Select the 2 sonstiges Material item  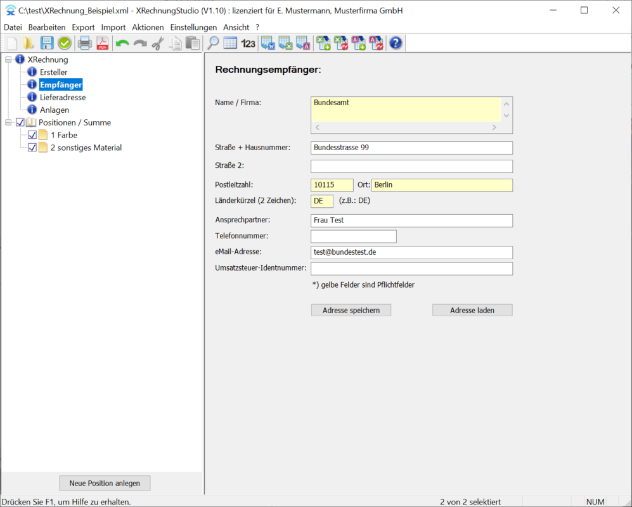[x=86, y=148]
